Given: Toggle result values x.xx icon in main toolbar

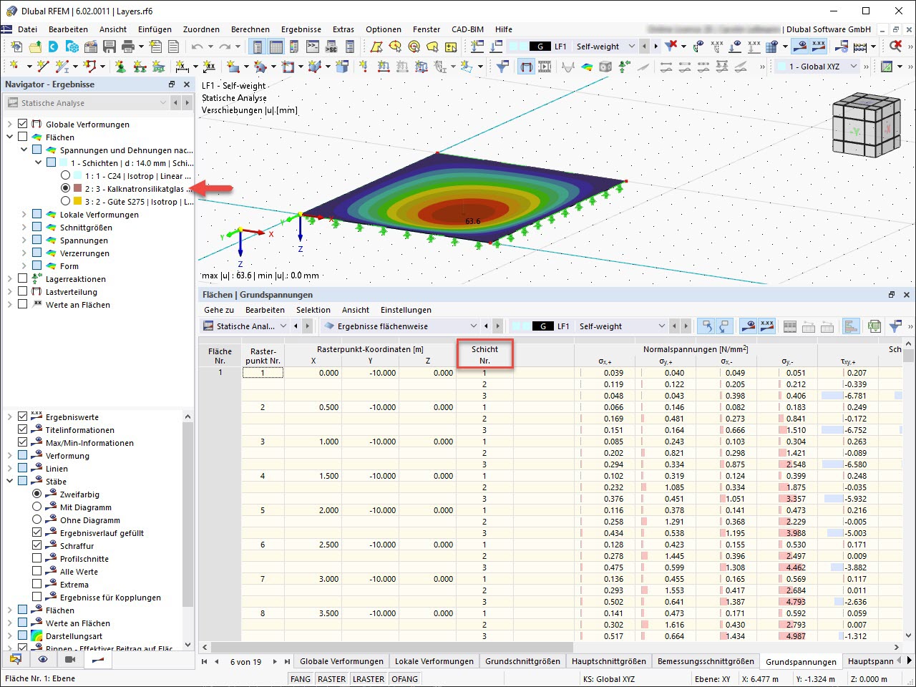Looking at the screenshot, I should coord(819,47).
